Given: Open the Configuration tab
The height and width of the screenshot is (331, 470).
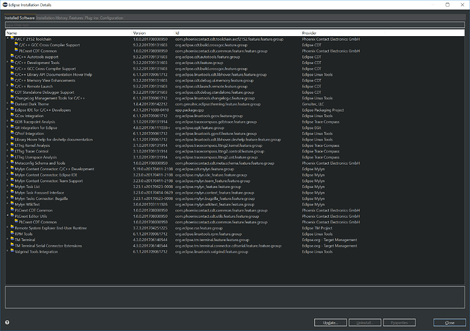Looking at the screenshot, I should 112,18.
